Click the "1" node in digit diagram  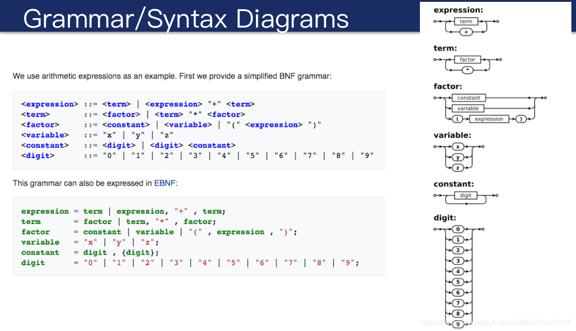point(458,240)
